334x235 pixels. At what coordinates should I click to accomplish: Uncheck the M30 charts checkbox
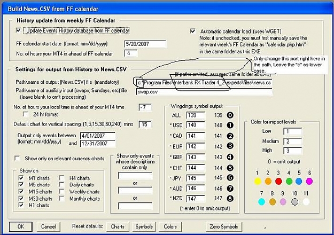point(21,198)
